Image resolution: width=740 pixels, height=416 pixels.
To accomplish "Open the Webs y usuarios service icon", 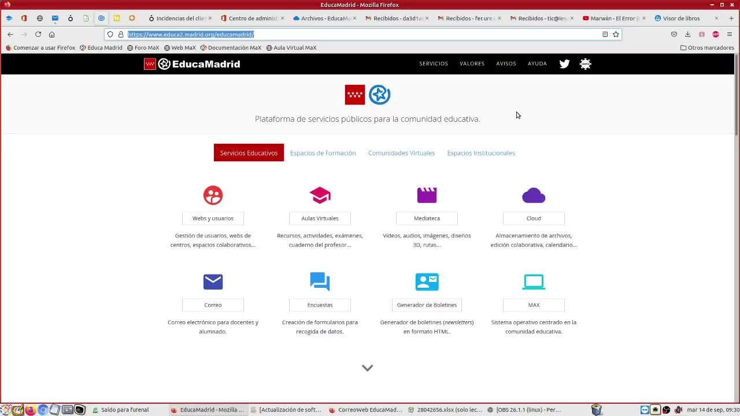I will coord(213,195).
